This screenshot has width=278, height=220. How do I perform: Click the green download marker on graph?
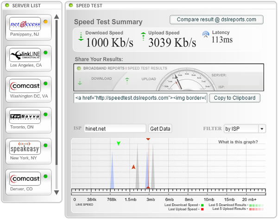tap(119, 143)
